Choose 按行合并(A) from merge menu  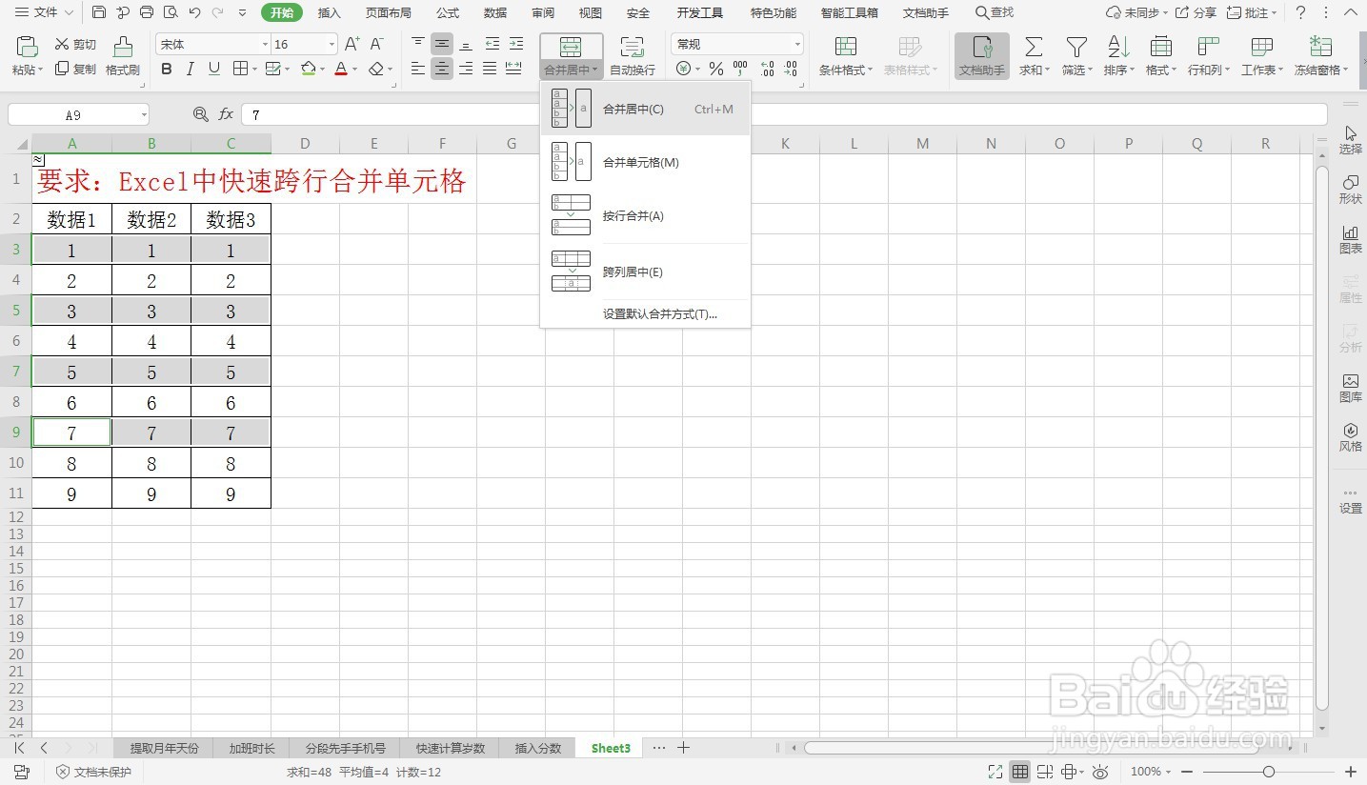coord(645,216)
